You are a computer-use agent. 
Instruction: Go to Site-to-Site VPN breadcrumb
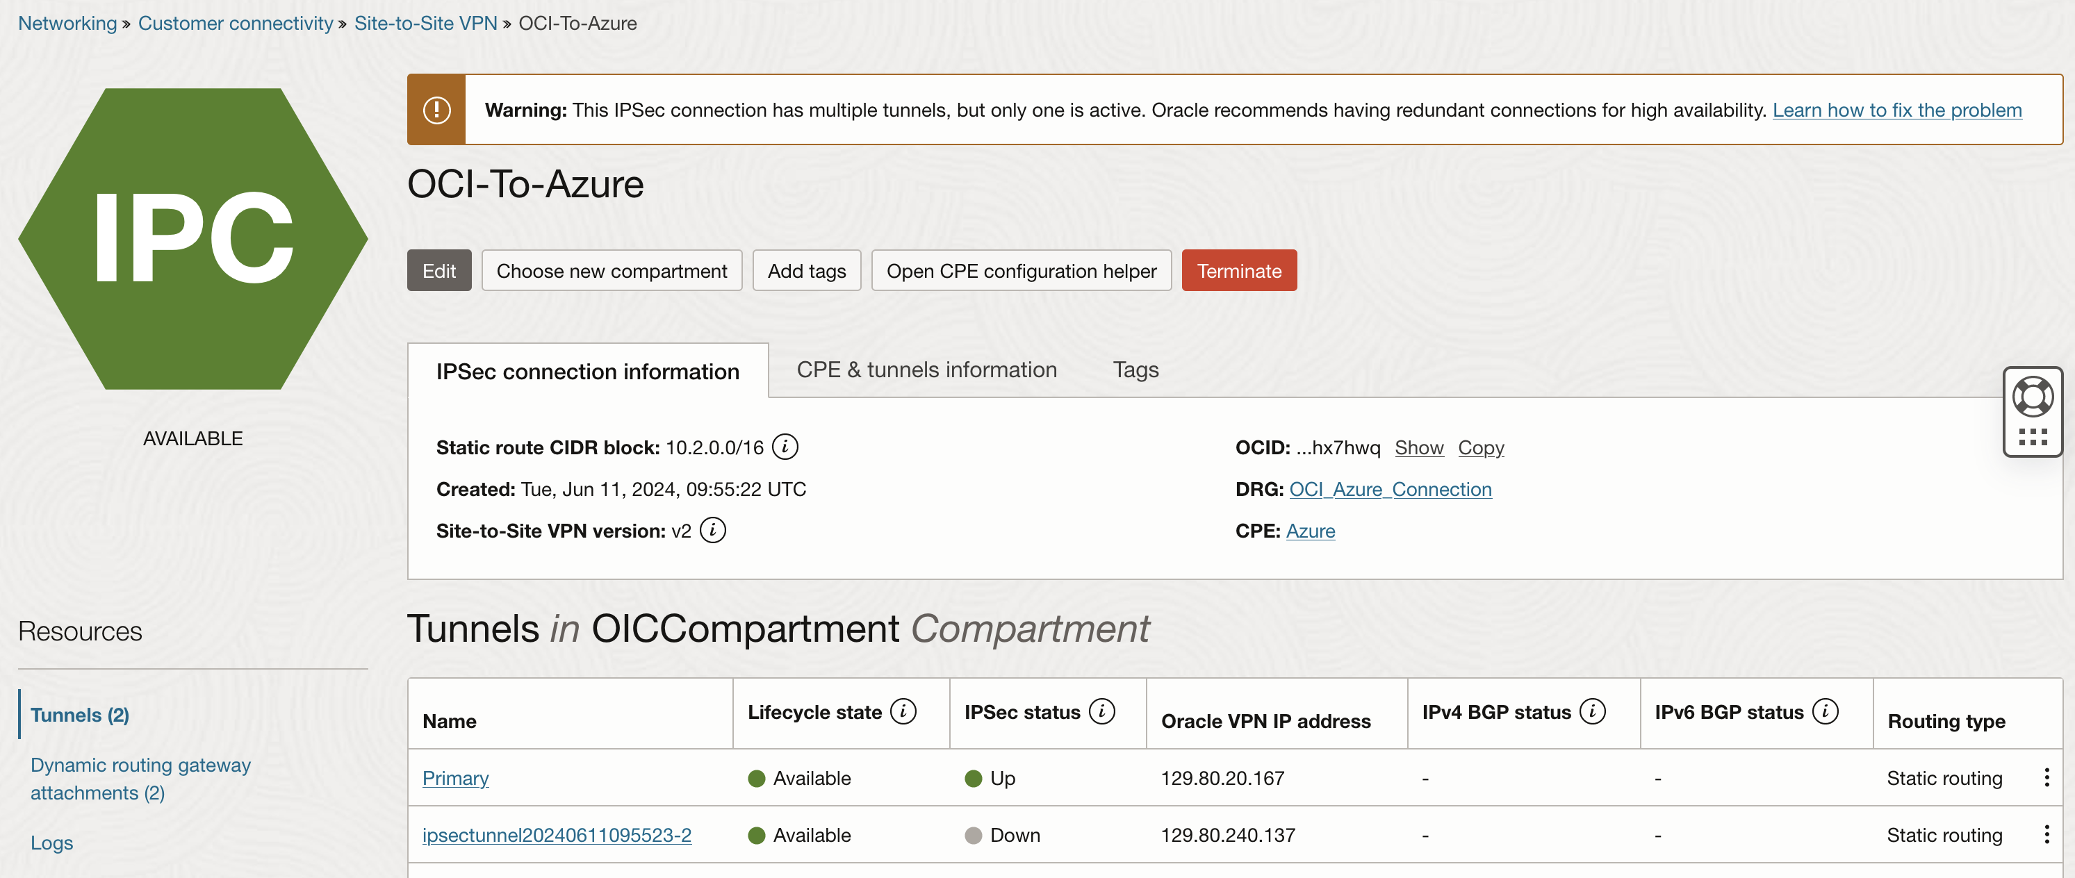pyautogui.click(x=425, y=24)
